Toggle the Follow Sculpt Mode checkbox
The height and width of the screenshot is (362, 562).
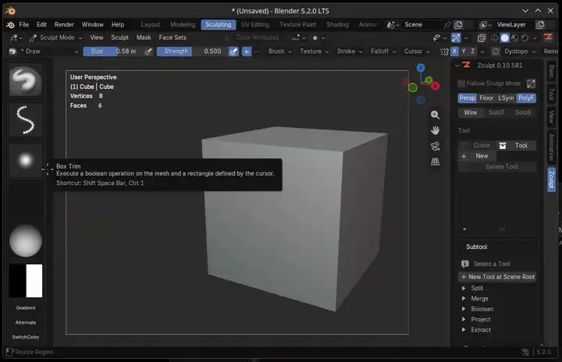coord(461,83)
